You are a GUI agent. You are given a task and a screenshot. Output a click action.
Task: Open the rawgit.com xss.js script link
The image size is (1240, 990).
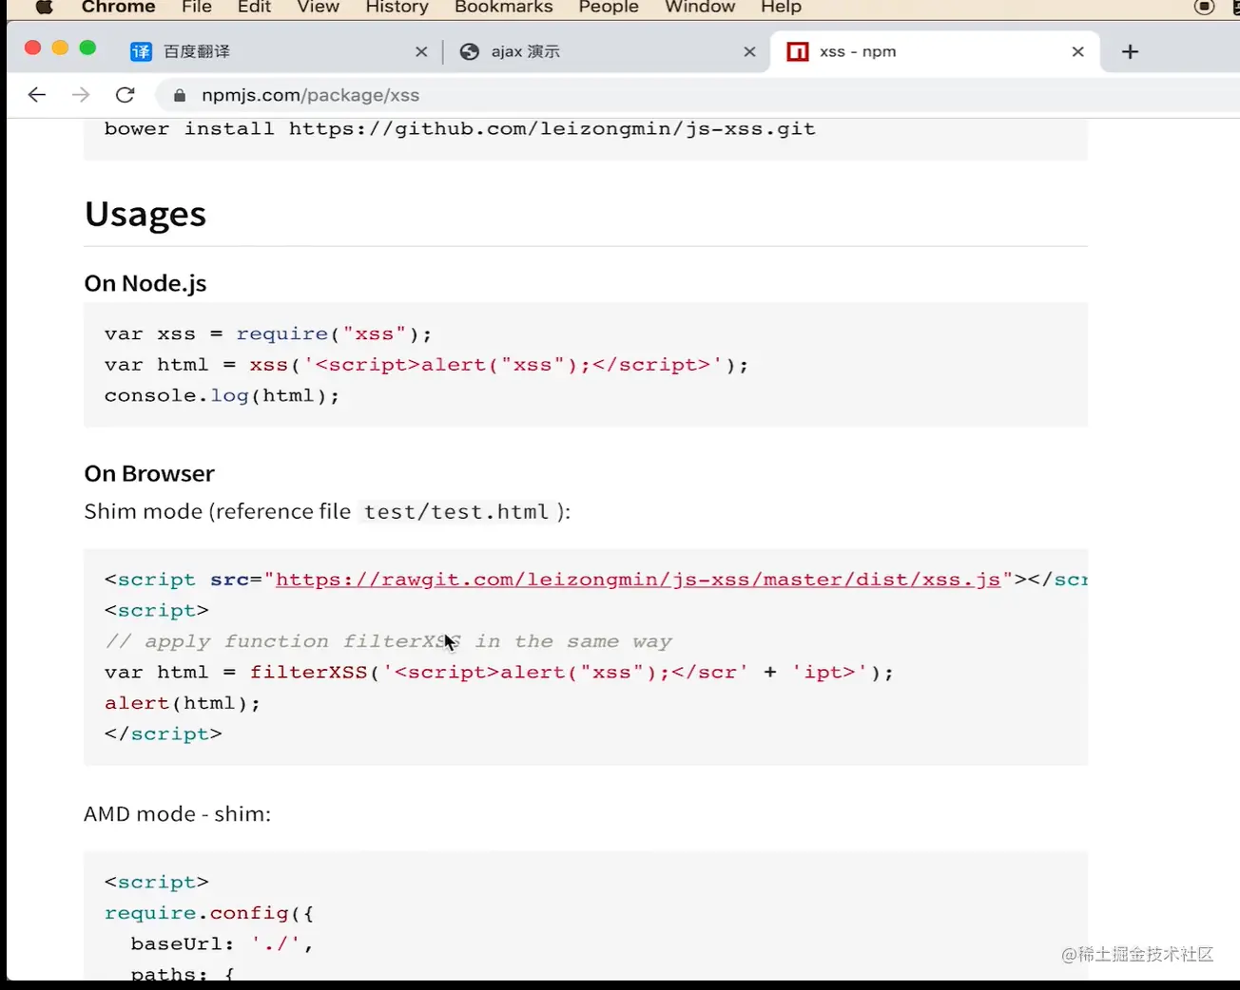point(638,580)
